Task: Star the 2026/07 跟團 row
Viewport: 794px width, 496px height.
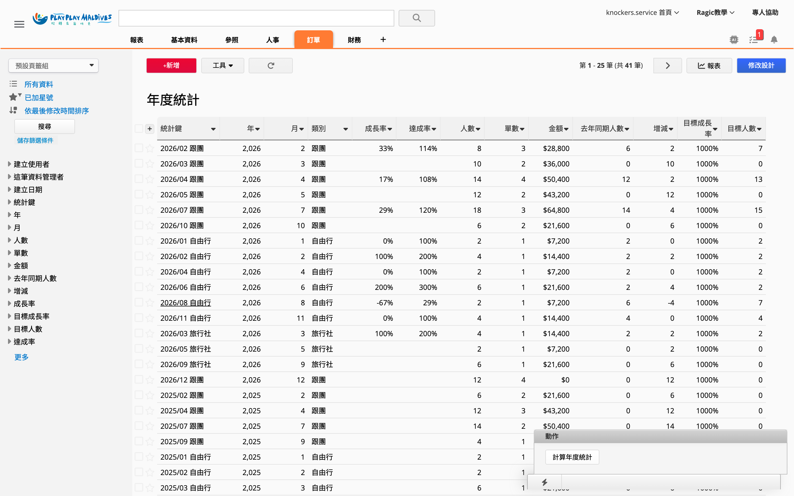Action: [150, 210]
